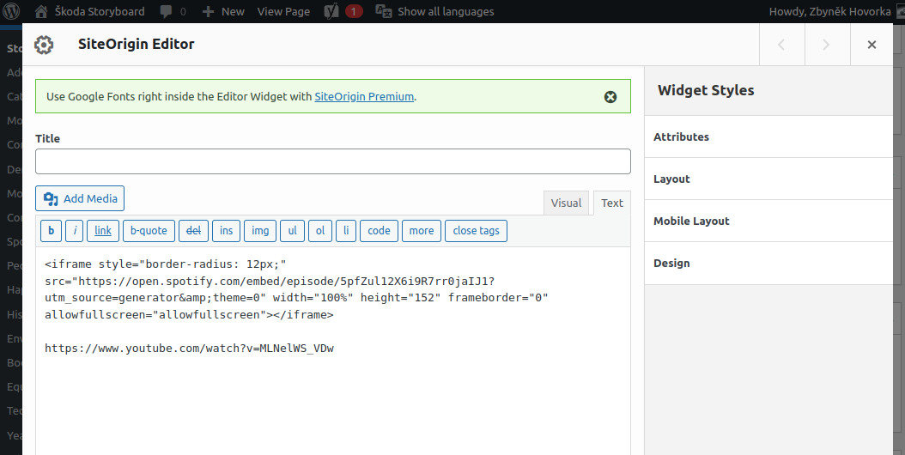The width and height of the screenshot is (905, 455).
Task: Click the Add Media button
Action: 80,198
